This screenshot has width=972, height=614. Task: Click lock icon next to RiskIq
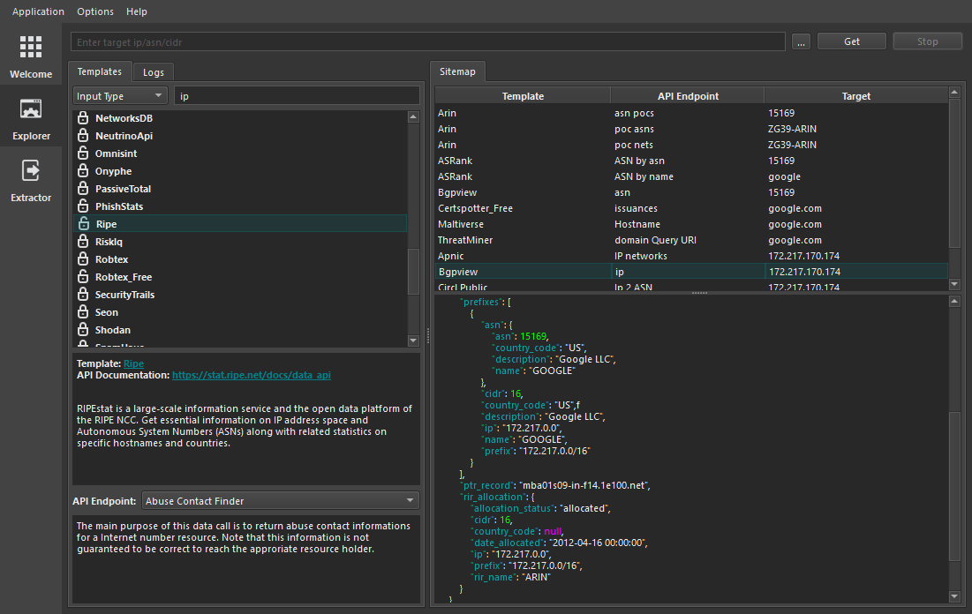83,241
